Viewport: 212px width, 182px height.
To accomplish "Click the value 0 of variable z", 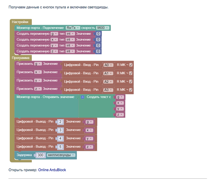I will coord(98,51).
